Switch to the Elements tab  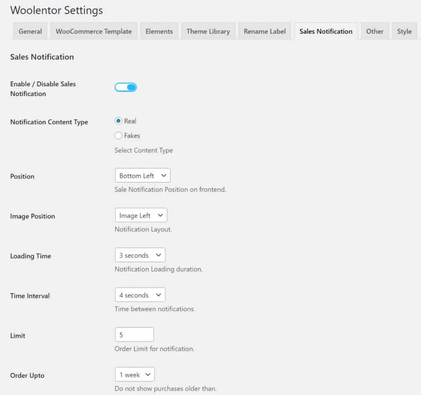click(x=159, y=31)
